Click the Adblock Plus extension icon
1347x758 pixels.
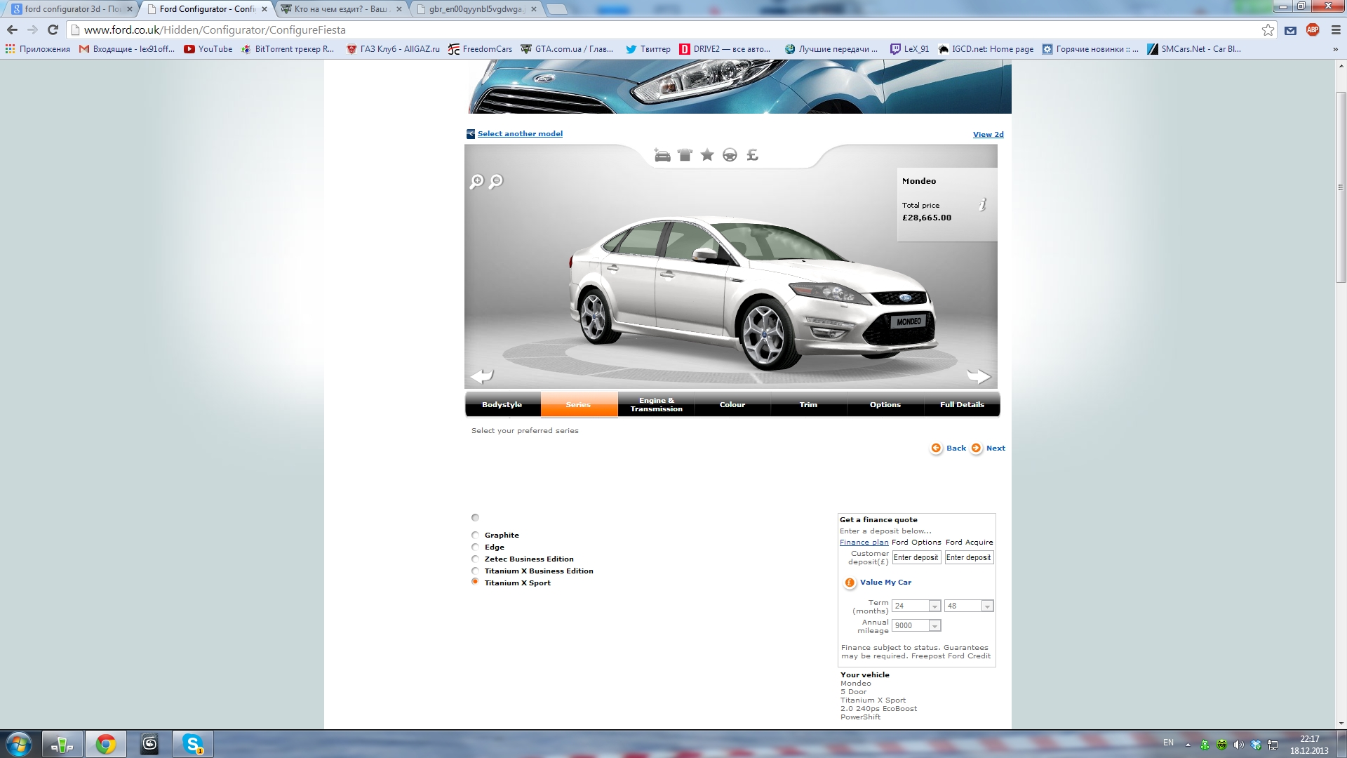[1313, 29]
